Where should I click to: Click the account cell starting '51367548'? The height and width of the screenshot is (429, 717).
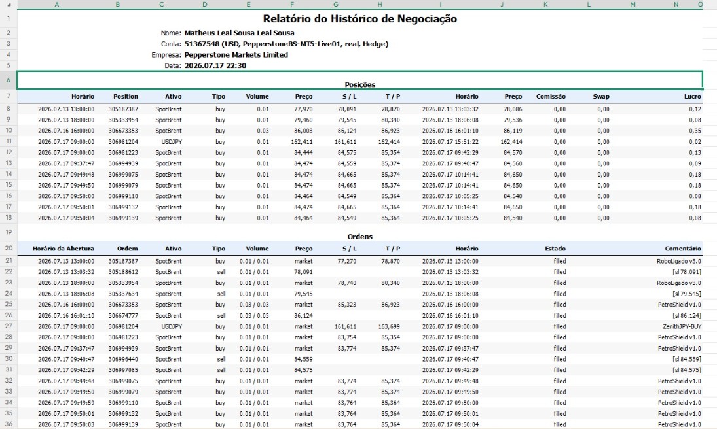(x=286, y=44)
